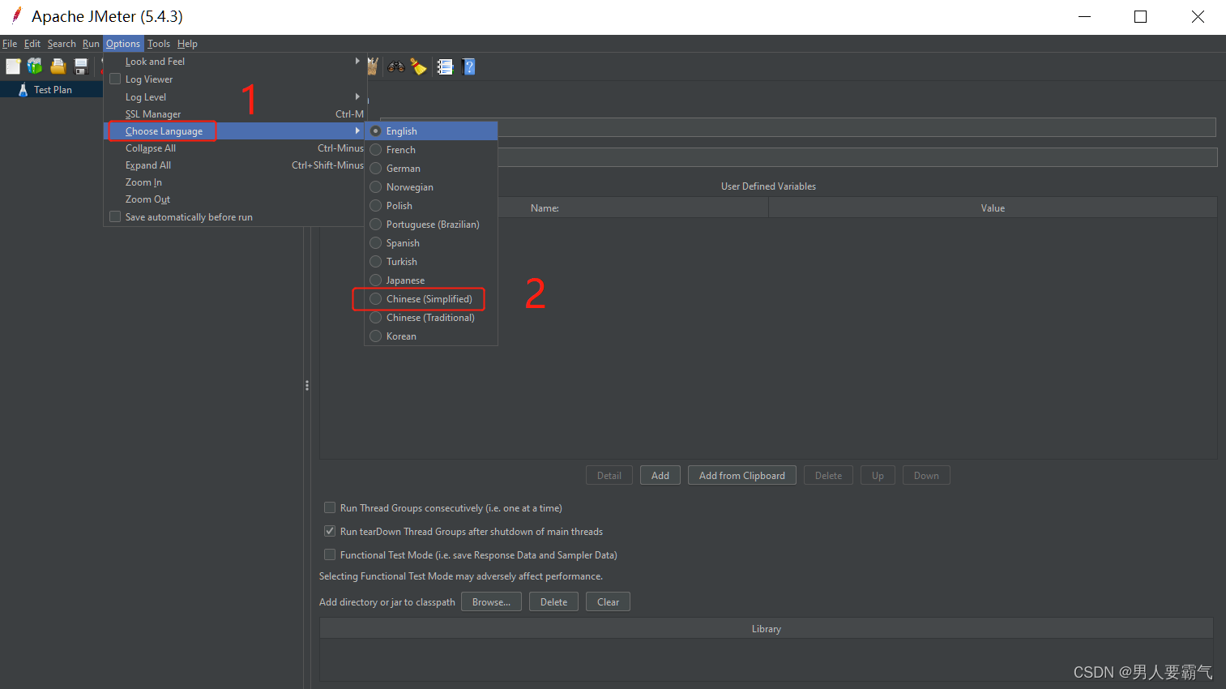Open the Search menu

[x=62, y=44]
